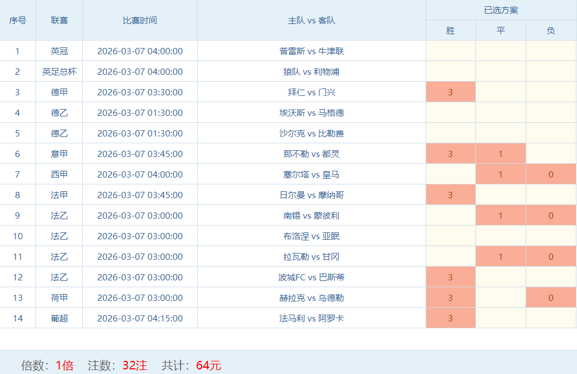Click the 葡超 league label in row 14

(59, 318)
